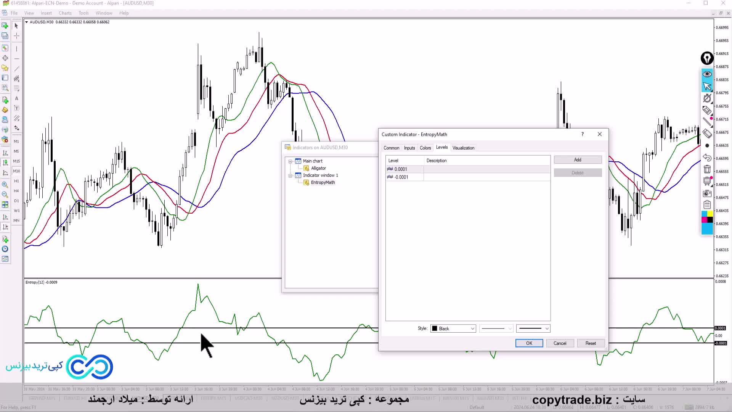Switch to the Inputs tab
Screen dimensions: 732x412
pos(409,148)
